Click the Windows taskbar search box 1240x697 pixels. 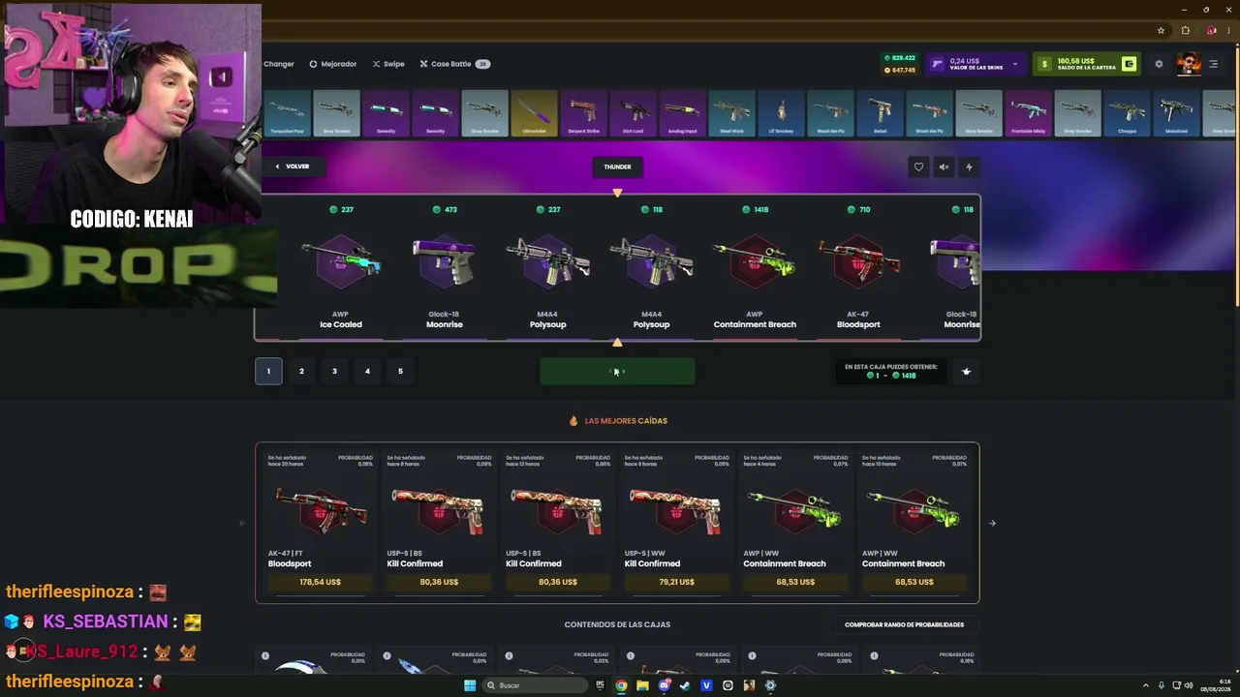click(536, 685)
